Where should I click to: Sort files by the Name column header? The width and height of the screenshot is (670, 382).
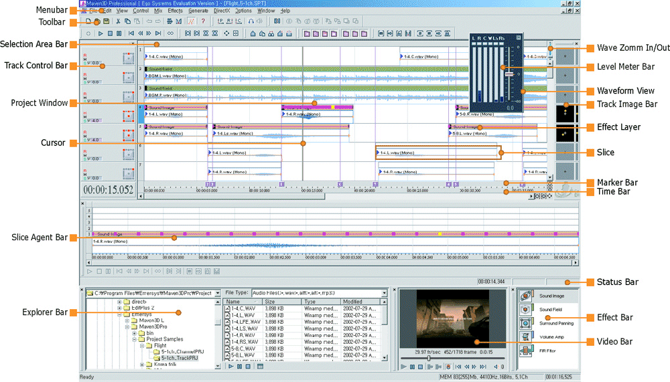tap(242, 301)
